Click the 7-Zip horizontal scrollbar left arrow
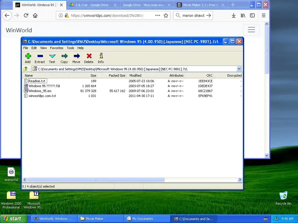This screenshot has height=223, width=298. [x=25, y=179]
